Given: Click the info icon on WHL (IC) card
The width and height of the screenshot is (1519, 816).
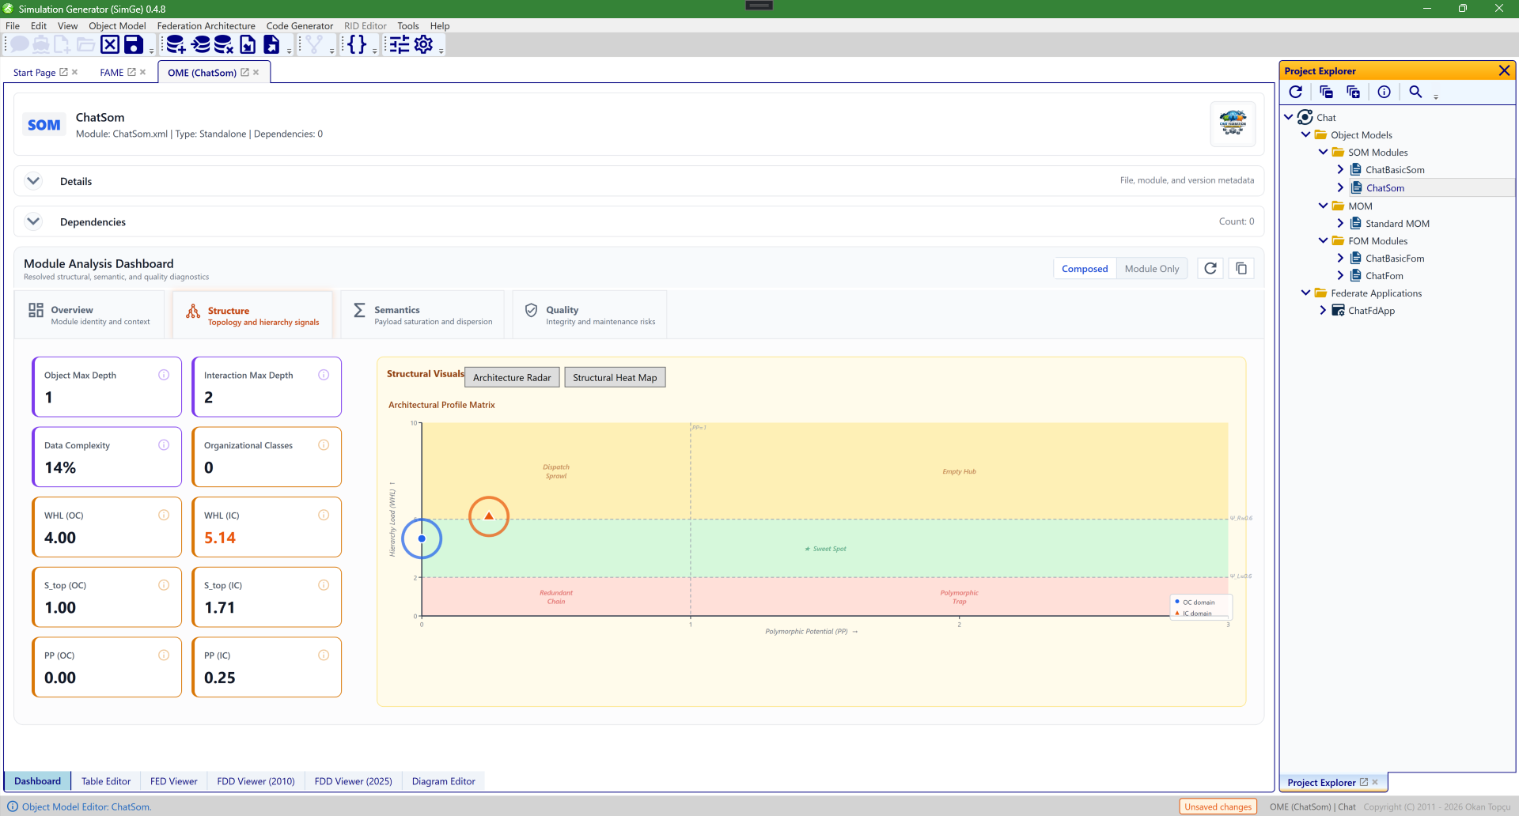Looking at the screenshot, I should tap(324, 515).
